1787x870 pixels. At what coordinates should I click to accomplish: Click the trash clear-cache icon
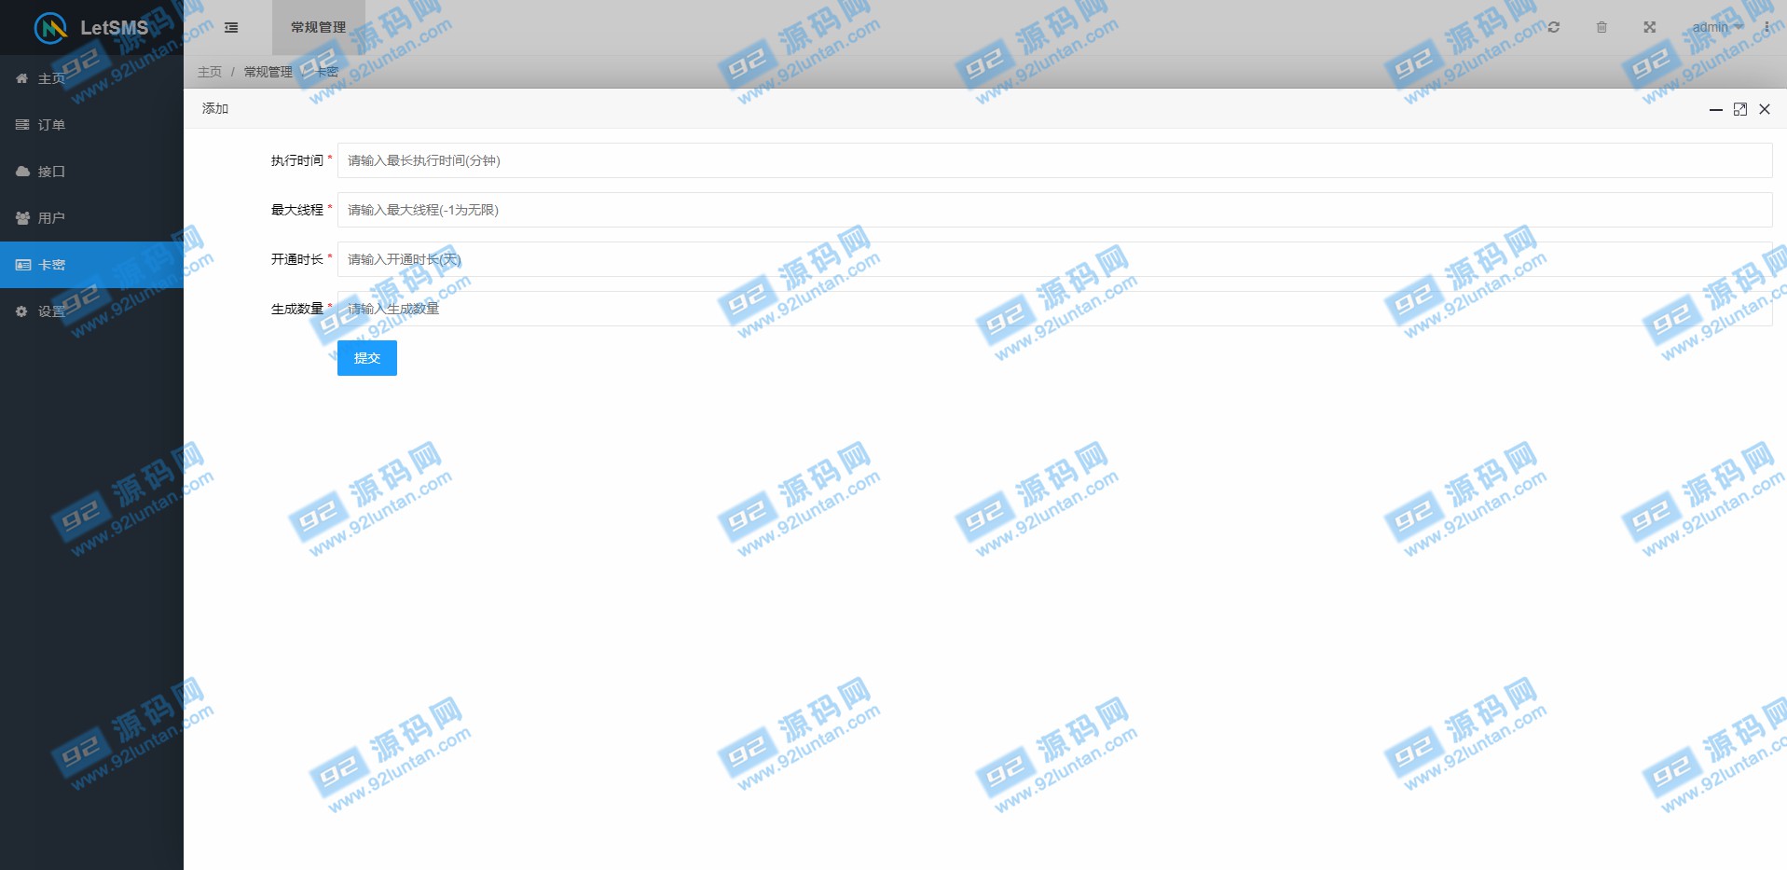(1601, 27)
